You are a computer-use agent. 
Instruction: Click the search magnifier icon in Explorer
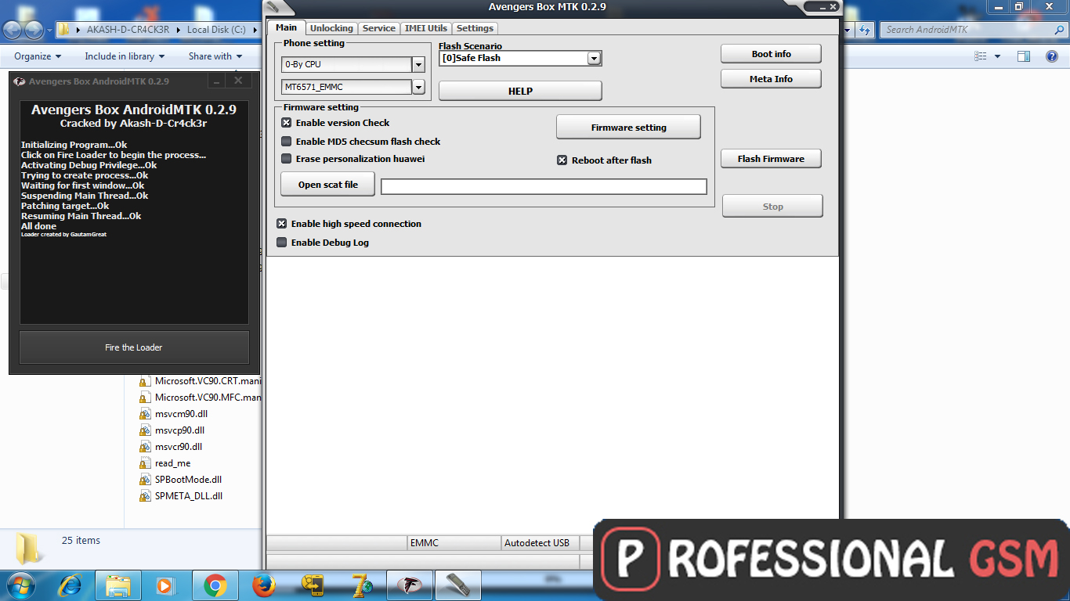1058,30
